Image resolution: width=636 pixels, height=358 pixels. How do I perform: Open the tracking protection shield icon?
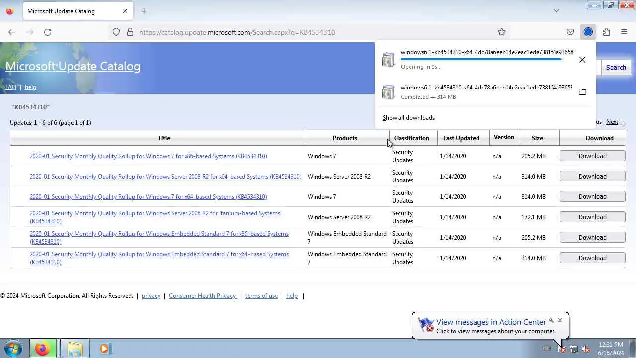[116, 32]
